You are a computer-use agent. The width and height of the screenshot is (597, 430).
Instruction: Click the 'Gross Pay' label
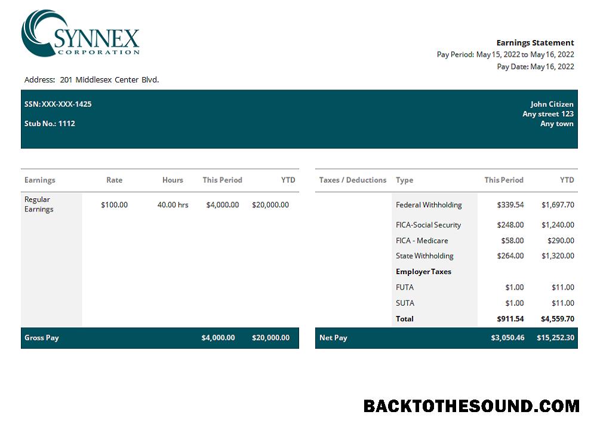pos(42,338)
